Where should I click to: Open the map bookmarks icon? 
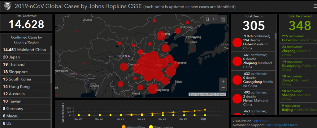point(207,19)
